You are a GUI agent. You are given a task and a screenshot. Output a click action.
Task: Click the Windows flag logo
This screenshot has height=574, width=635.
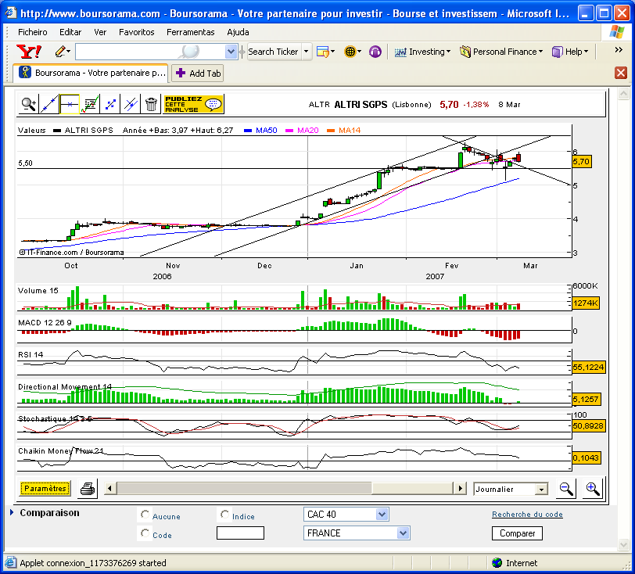(616, 32)
